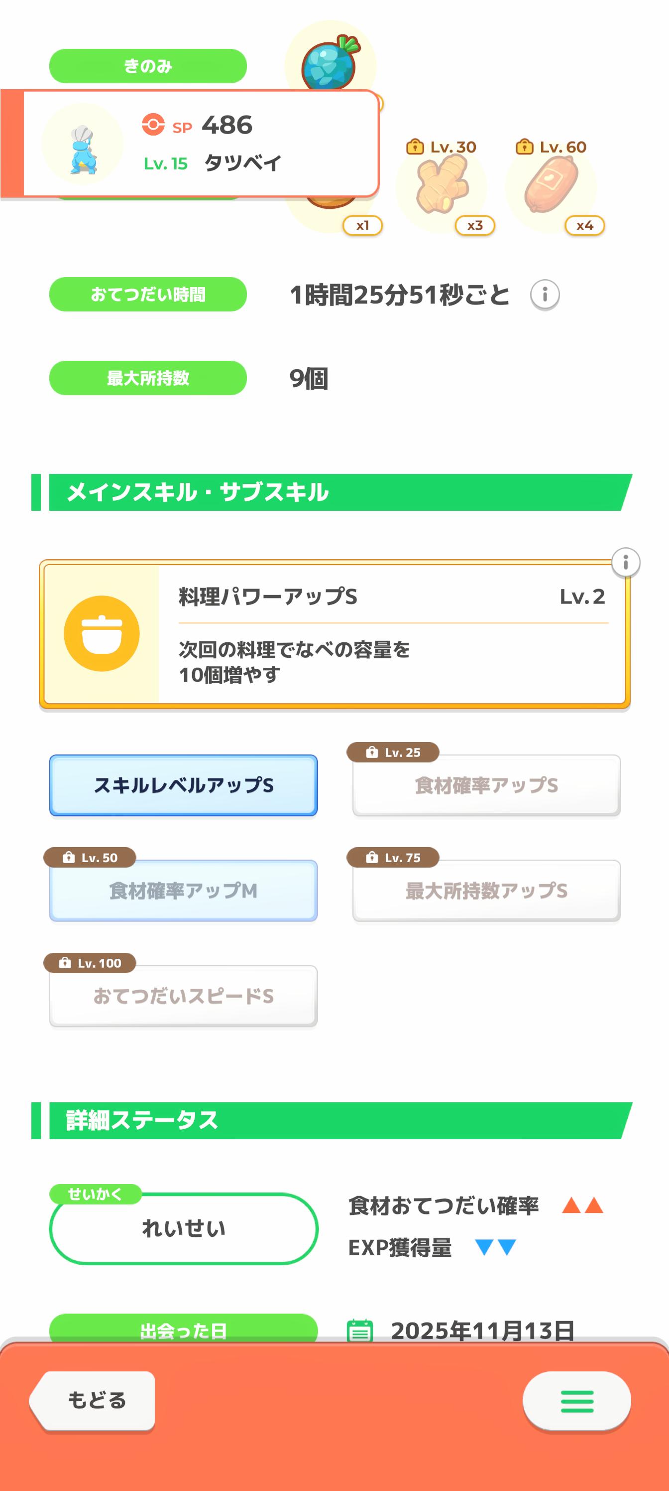Image resolution: width=669 pixels, height=1491 pixels.
Task: Tap the タツベイ Pokémon portrait icon
Action: pos(83,145)
